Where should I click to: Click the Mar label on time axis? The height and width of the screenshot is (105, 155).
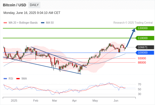click(55, 101)
